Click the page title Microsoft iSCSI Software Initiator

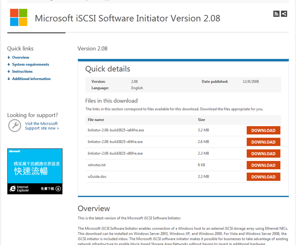128,19
